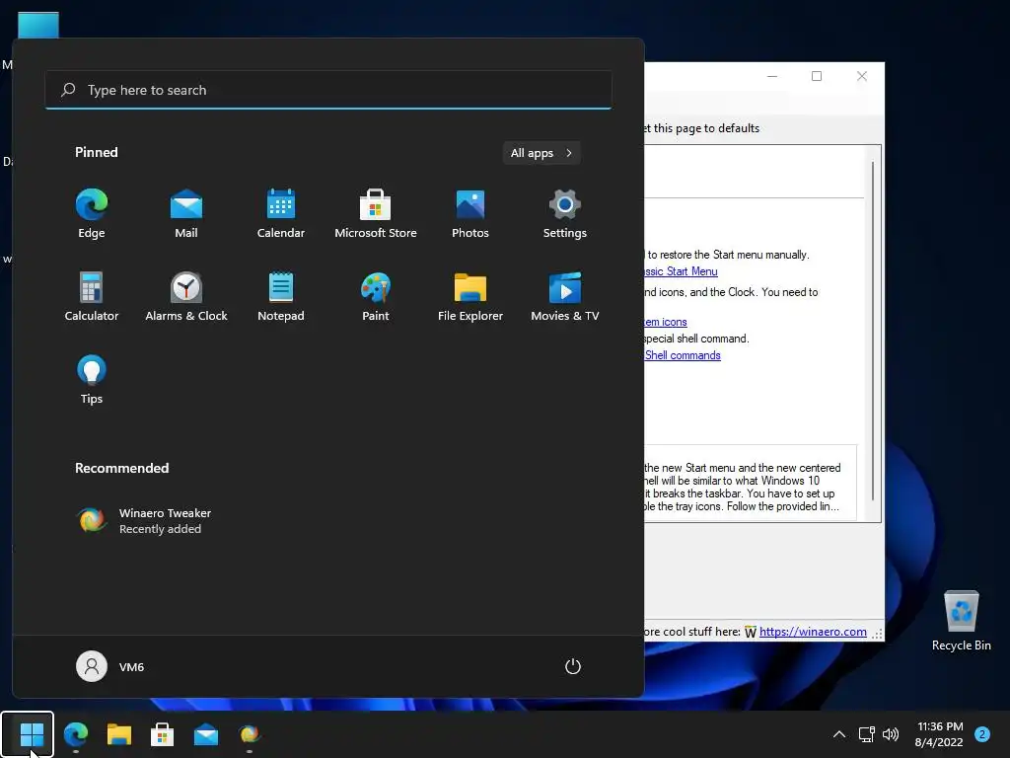
Task: Focus the Type here to search box
Action: [x=328, y=90]
